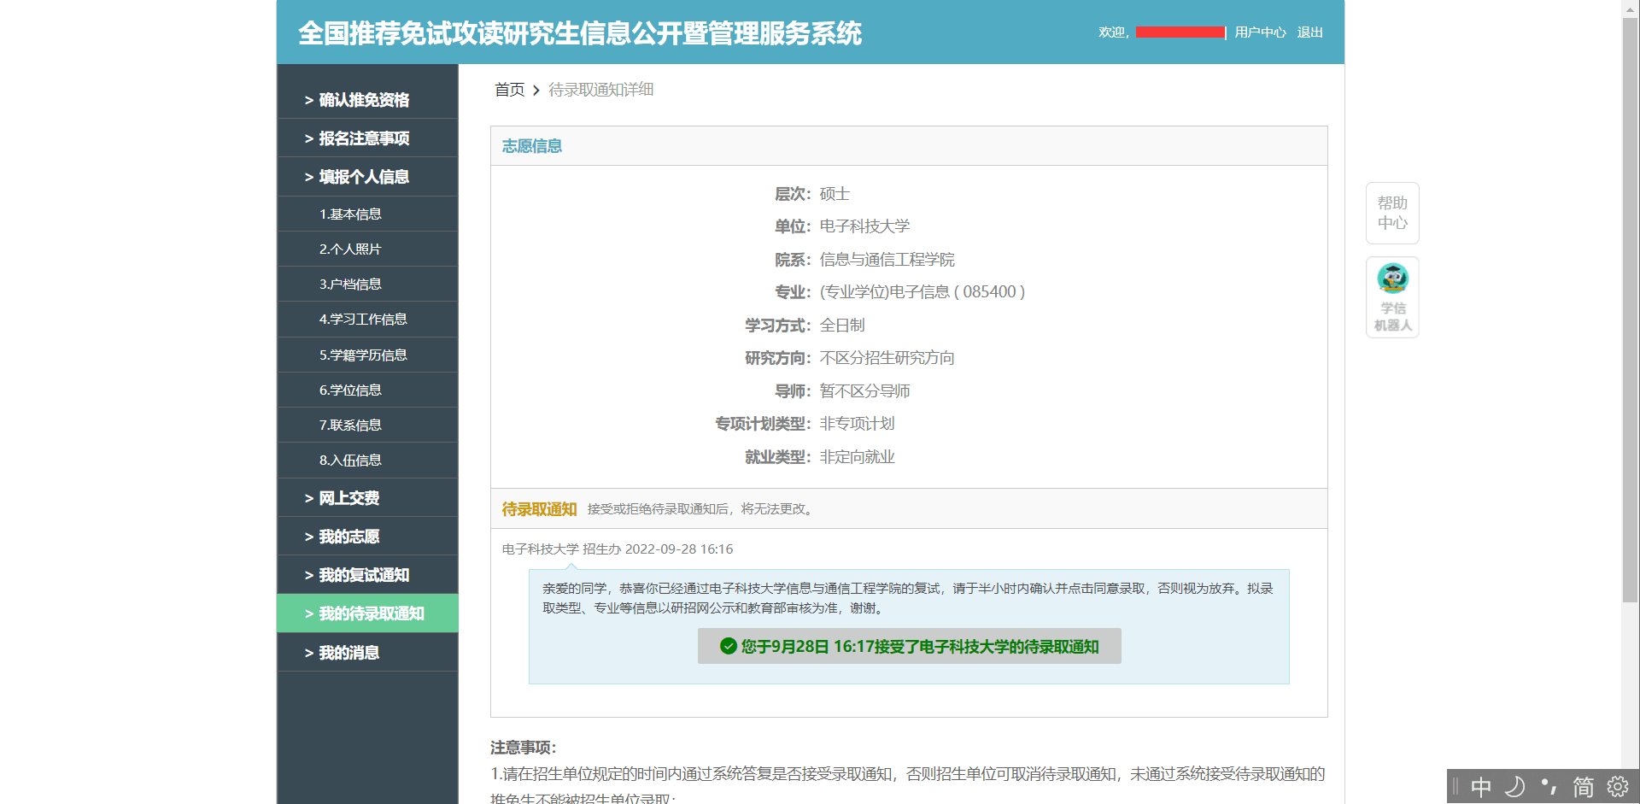Click the 硕士 level value
This screenshot has height=804, width=1640.
[x=835, y=194]
